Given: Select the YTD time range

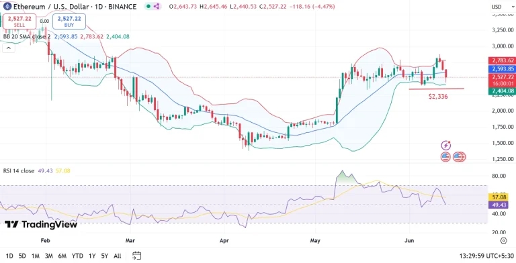Looking at the screenshot, I should point(77,256).
